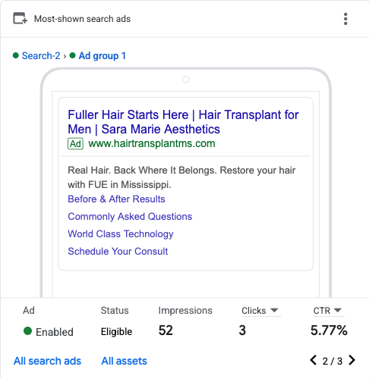Click the Schedule Your Consult sitelink
Image resolution: width=369 pixels, height=379 pixels.
[x=118, y=252]
